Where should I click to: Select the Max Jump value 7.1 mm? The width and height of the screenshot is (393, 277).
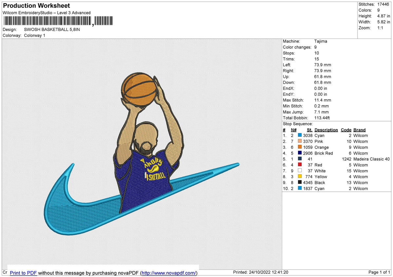pyautogui.click(x=321, y=112)
